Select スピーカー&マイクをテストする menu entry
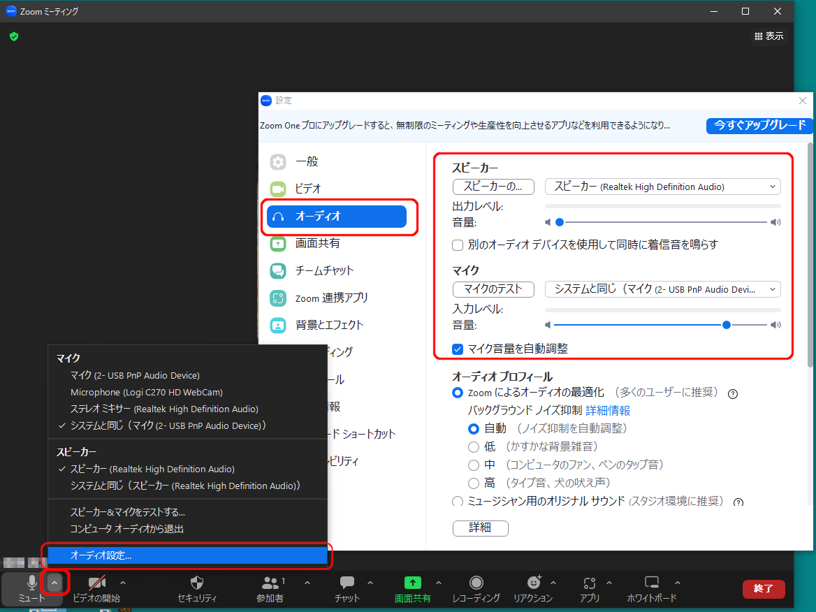The width and height of the screenshot is (816, 612). click(187, 512)
